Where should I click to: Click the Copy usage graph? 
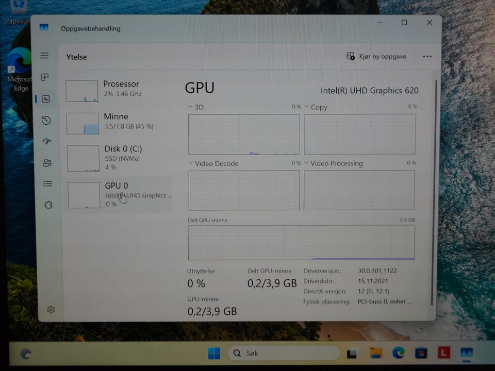(x=360, y=134)
